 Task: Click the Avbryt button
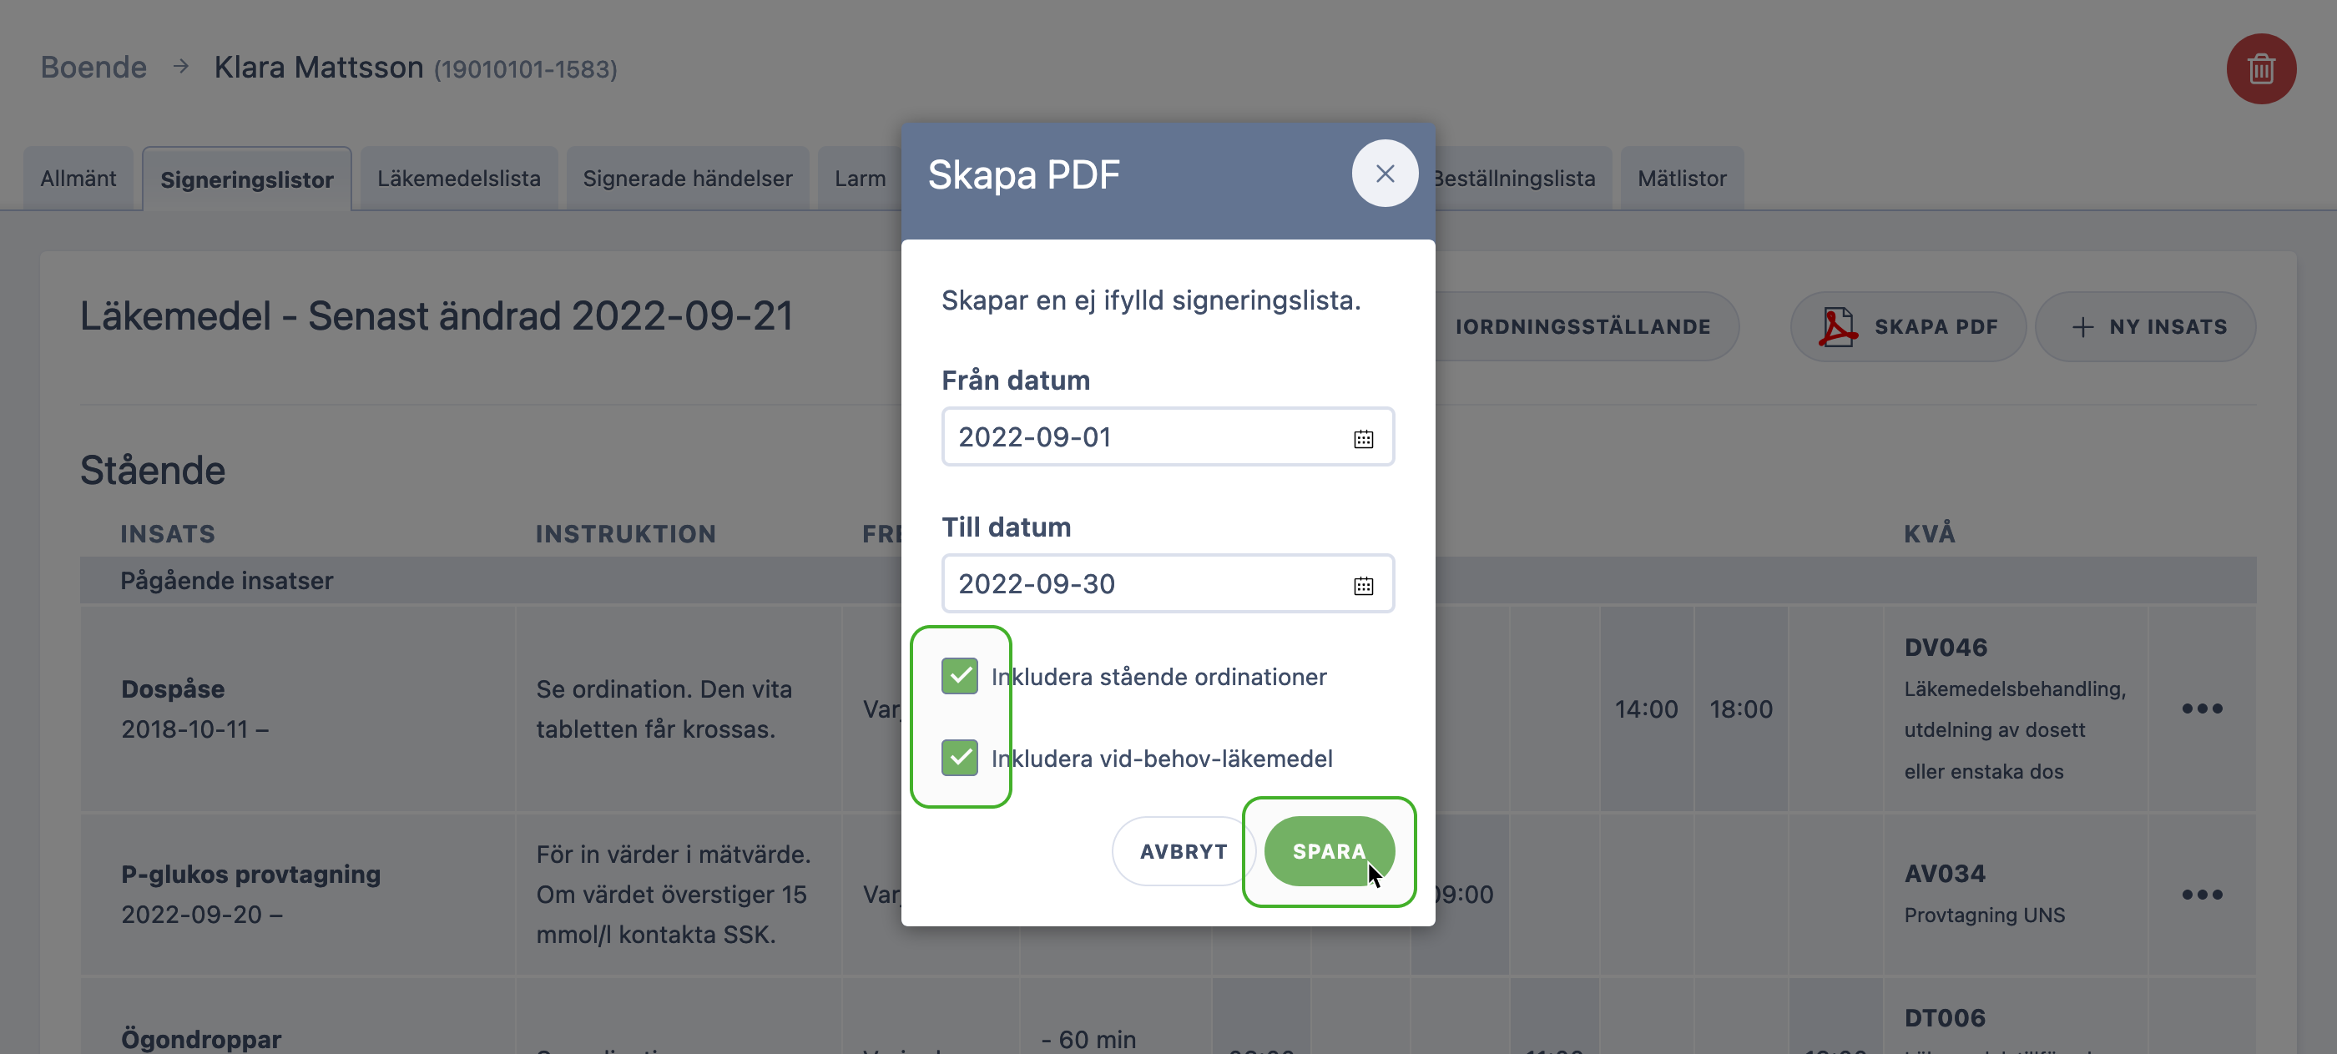(1183, 851)
